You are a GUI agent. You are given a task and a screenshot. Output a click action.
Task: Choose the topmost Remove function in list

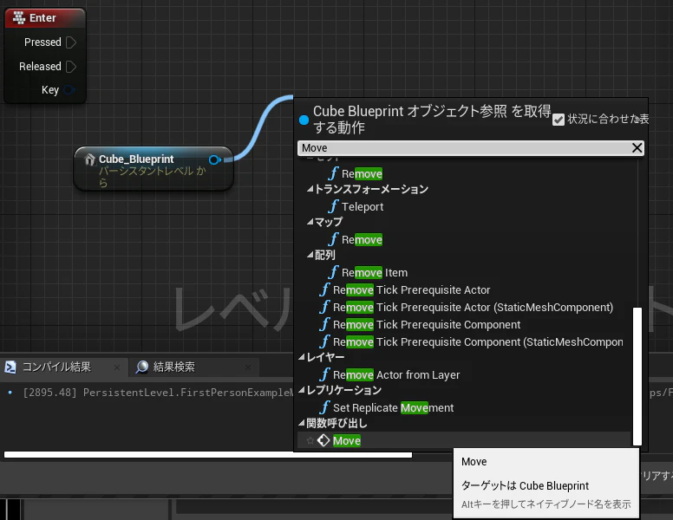pyautogui.click(x=362, y=173)
